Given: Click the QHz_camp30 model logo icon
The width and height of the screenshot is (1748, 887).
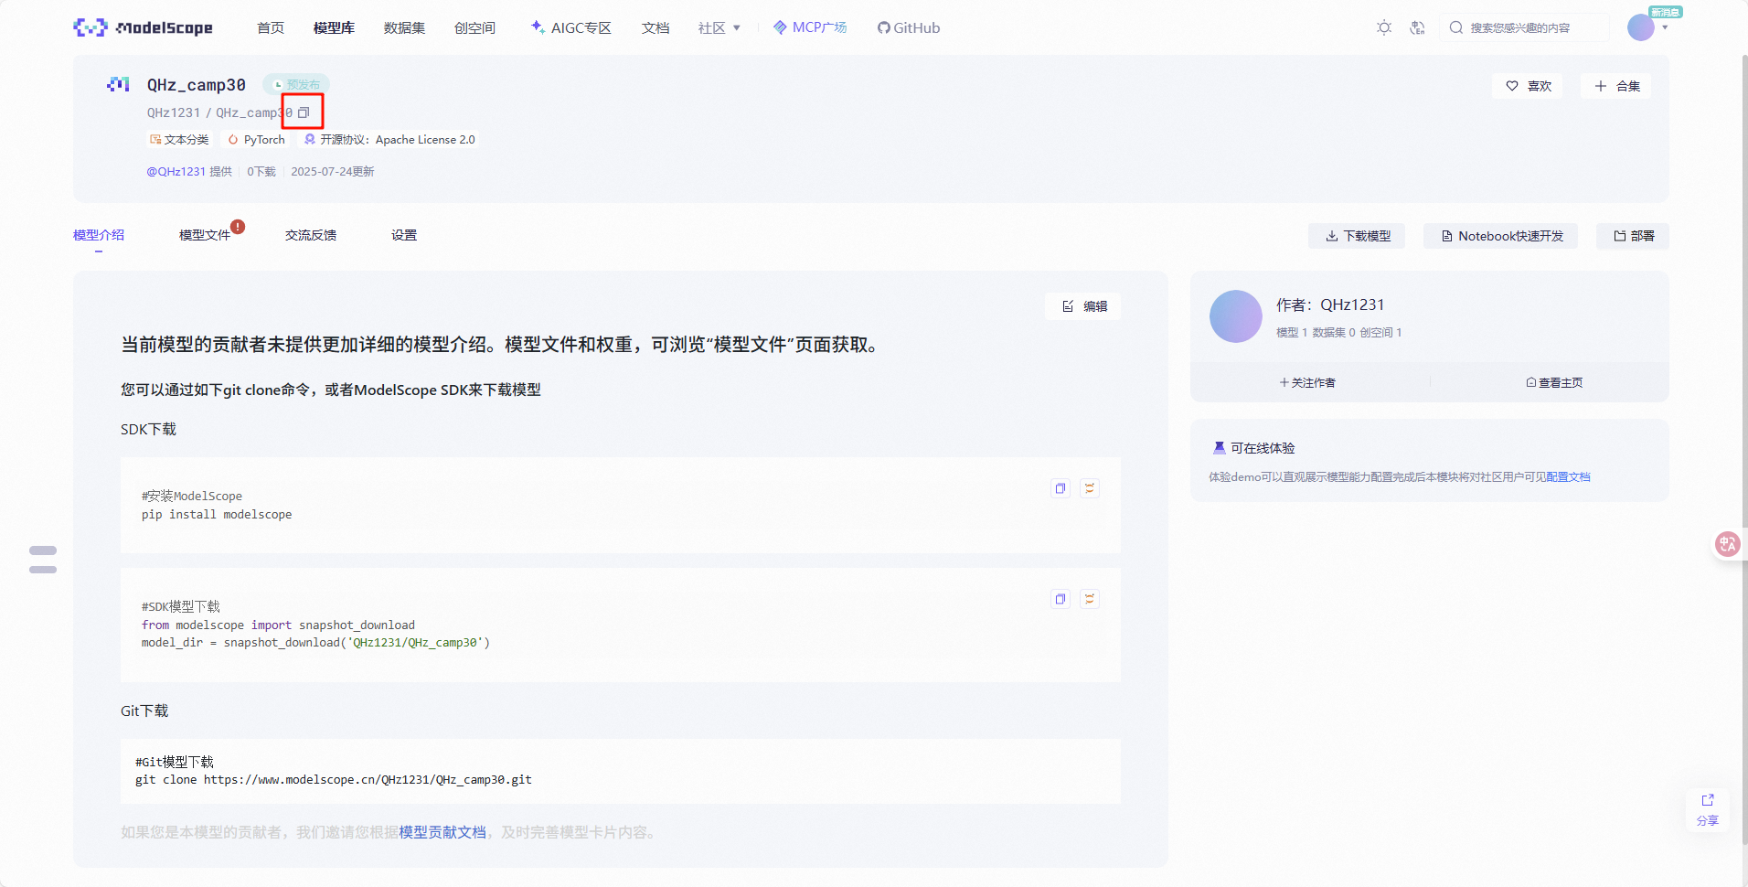Looking at the screenshot, I should coord(118,85).
